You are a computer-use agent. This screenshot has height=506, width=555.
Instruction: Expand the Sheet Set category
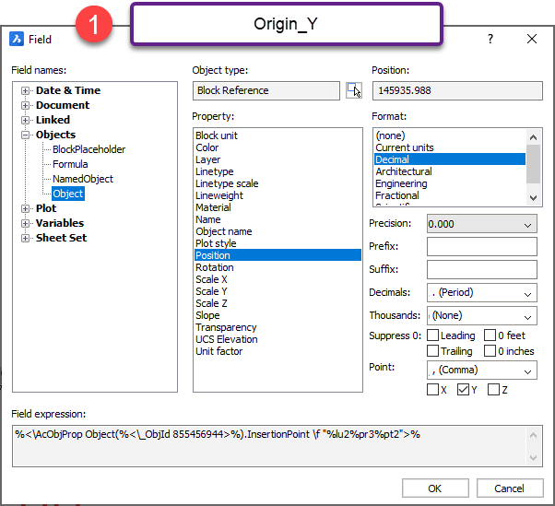point(25,238)
